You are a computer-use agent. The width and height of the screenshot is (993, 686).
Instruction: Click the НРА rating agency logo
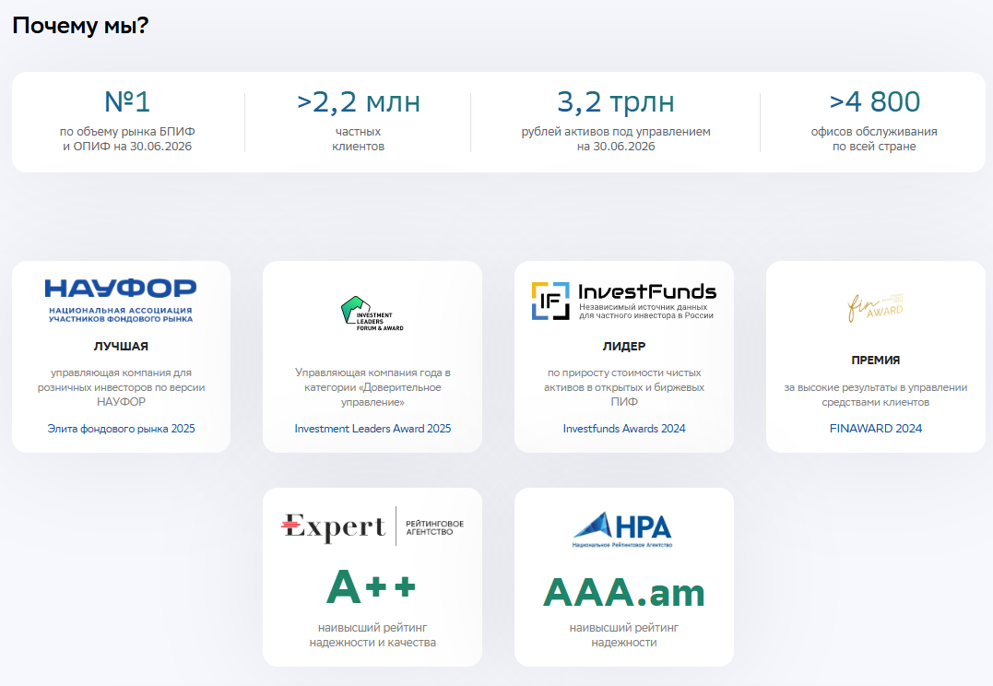[x=624, y=530]
